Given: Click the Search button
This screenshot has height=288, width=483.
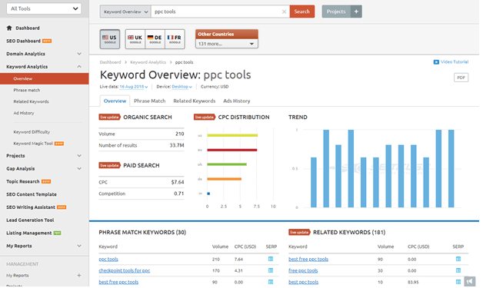Looking at the screenshot, I should pyautogui.click(x=301, y=12).
